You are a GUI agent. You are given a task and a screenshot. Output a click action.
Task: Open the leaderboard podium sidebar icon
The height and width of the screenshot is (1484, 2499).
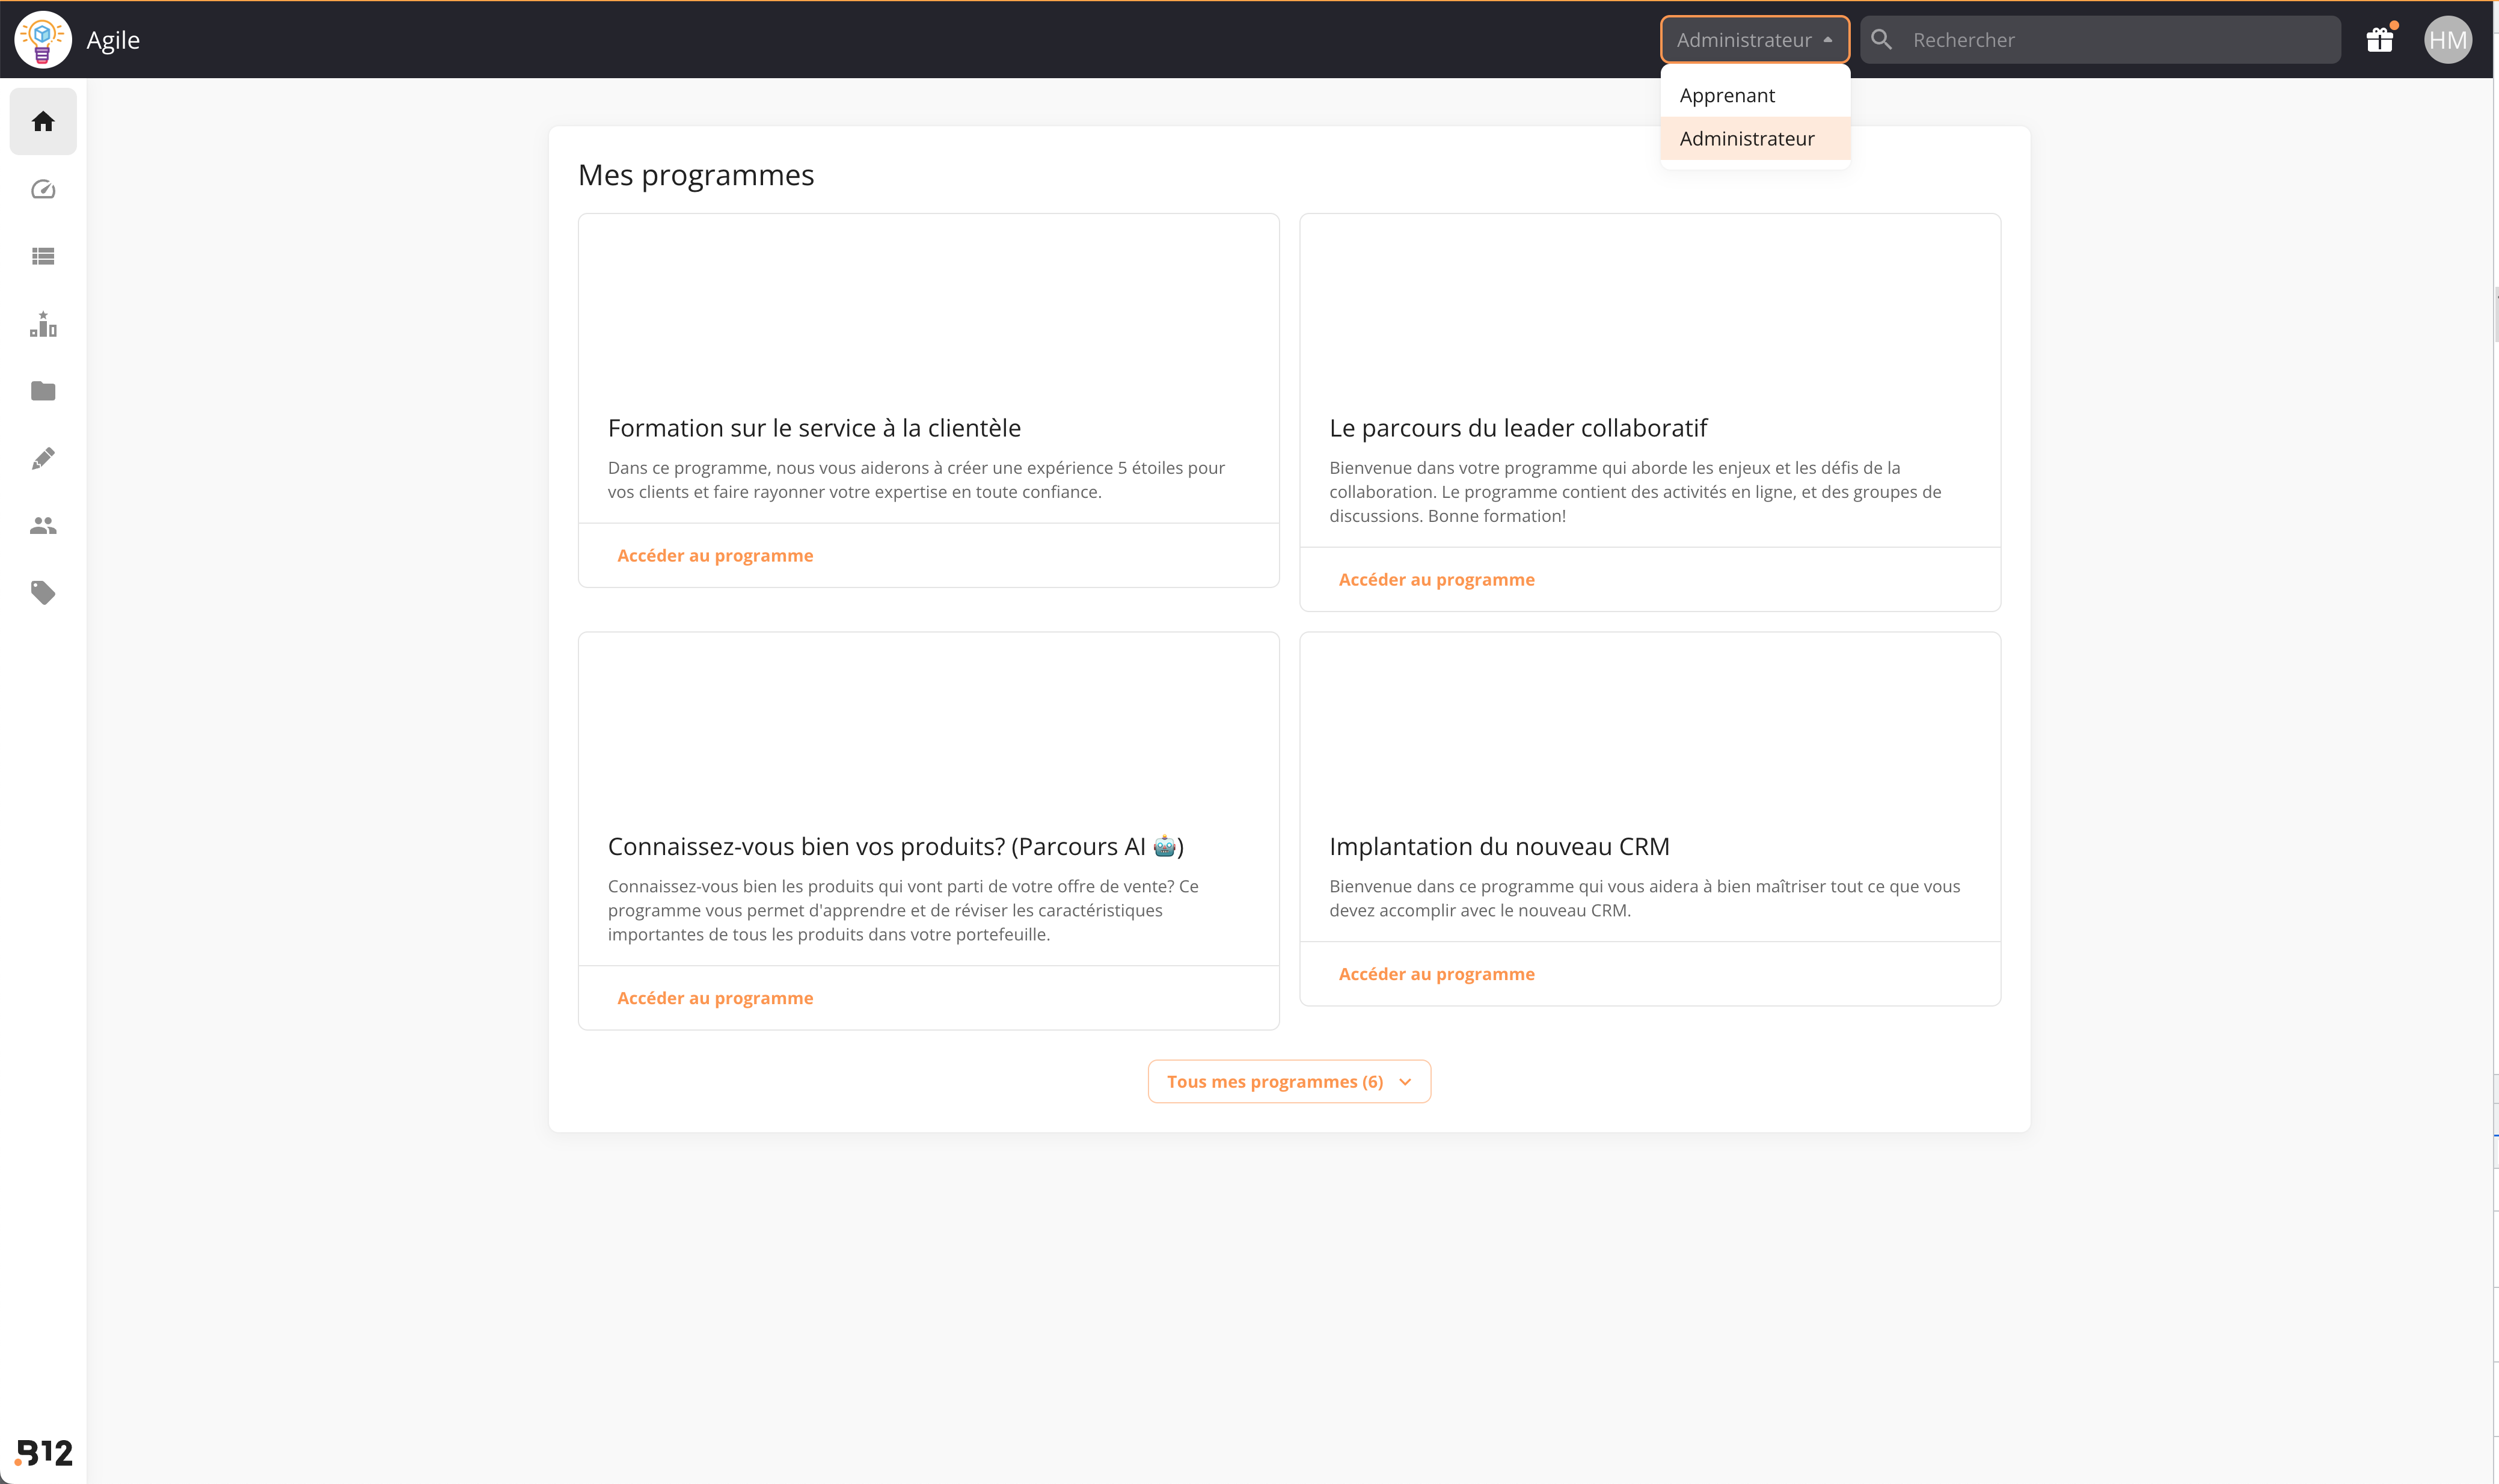point(43,324)
